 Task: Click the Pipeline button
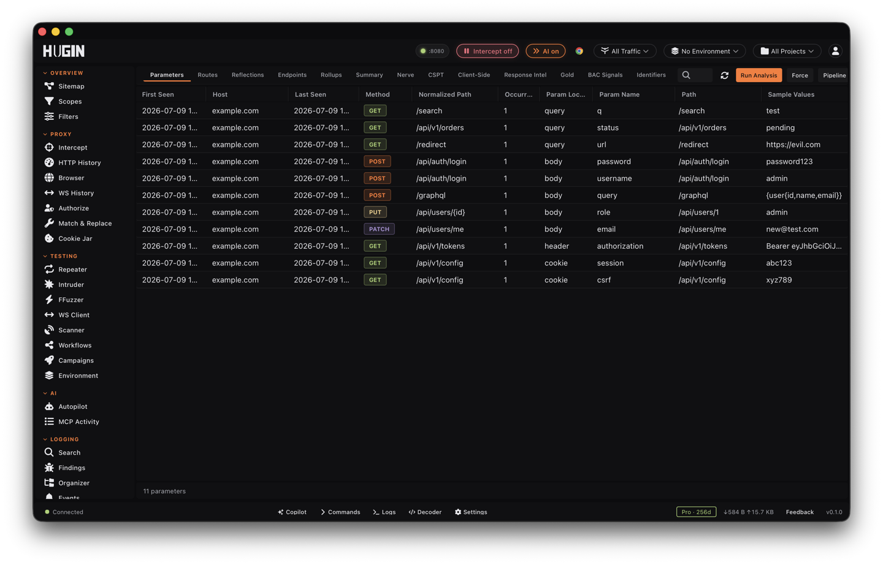(x=834, y=75)
